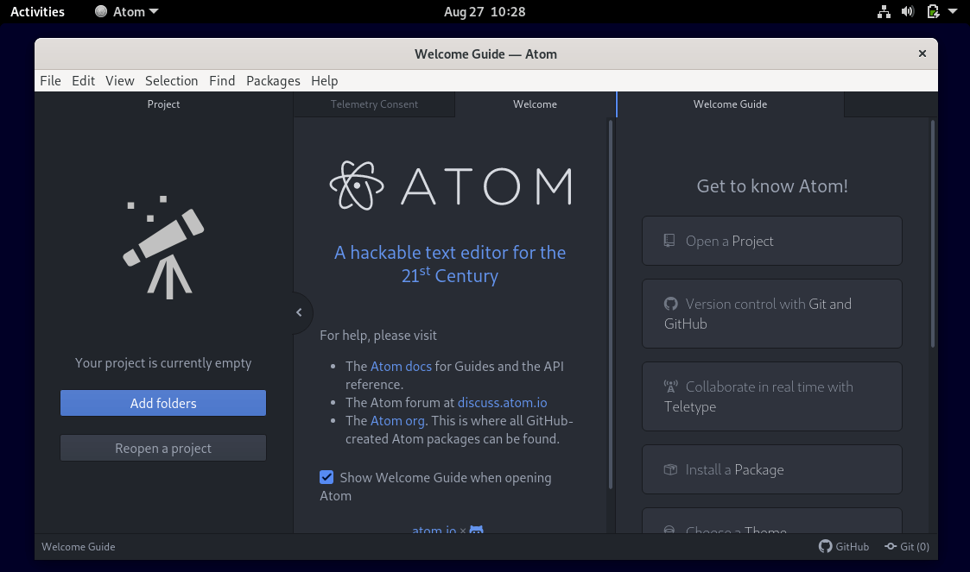Click the Teletype radio tower icon
This screenshot has width=970, height=572.
point(670,387)
